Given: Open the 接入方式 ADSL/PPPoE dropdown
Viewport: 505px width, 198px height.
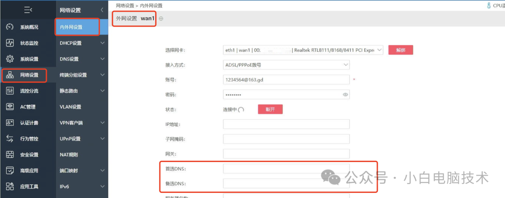Looking at the screenshot, I should pos(286,65).
